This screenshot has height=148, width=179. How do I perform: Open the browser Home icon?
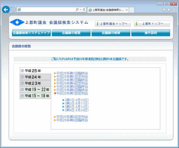coord(163,10)
